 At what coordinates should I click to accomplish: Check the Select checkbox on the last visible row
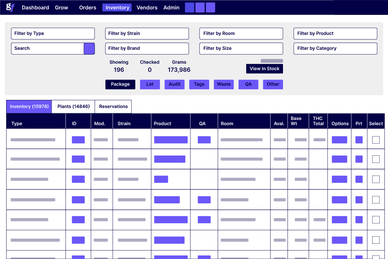coord(376,240)
